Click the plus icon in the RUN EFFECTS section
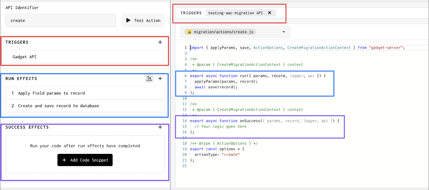The image size is (429, 190). 160,78
